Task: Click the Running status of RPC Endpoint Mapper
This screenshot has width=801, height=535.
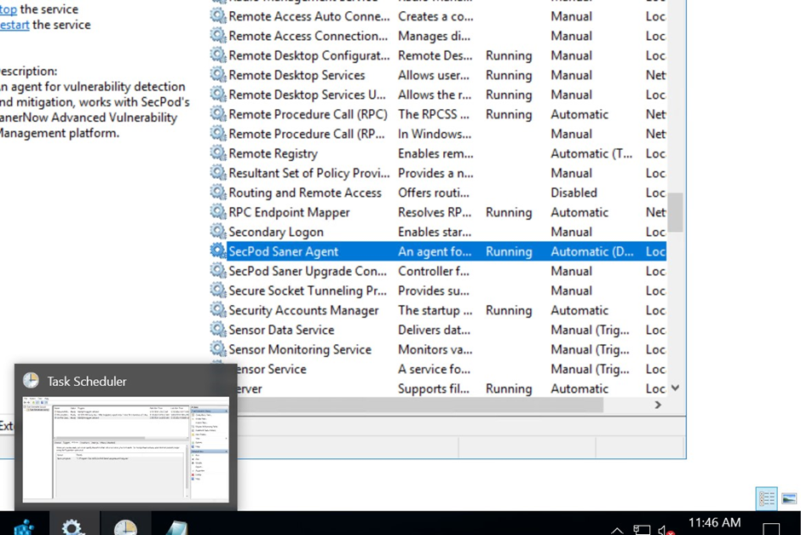Action: [509, 212]
